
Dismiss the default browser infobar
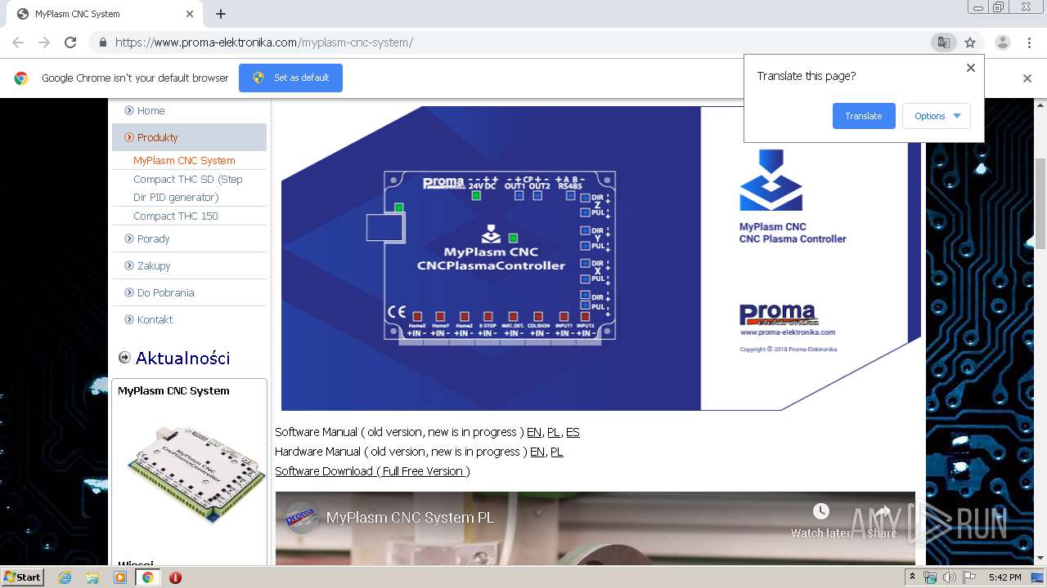pos(1027,78)
